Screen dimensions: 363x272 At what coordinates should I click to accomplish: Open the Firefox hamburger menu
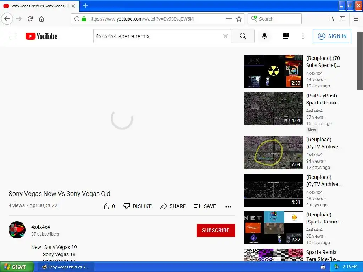(x=356, y=19)
